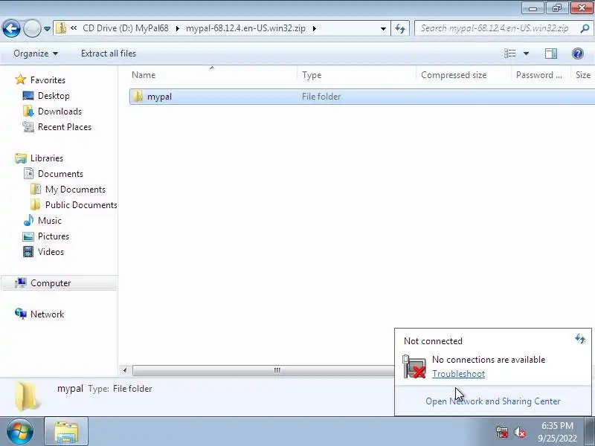595x446 pixels.
Task: Click the Videos filmstrip icon
Action: click(x=28, y=251)
